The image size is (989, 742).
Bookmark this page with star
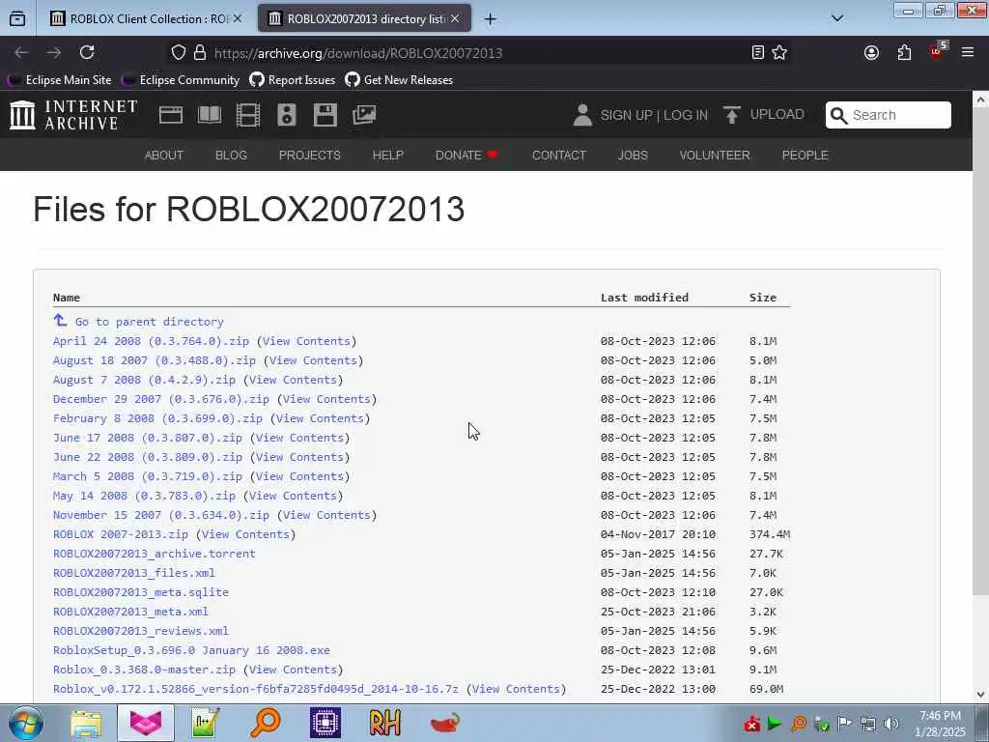coord(779,52)
